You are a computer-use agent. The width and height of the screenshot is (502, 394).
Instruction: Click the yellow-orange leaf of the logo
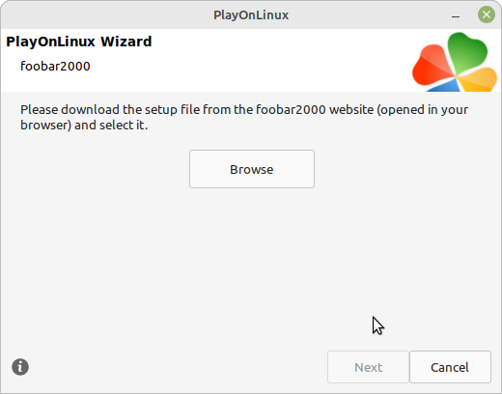[478, 80]
